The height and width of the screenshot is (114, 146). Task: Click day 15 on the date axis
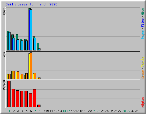[68, 111]
